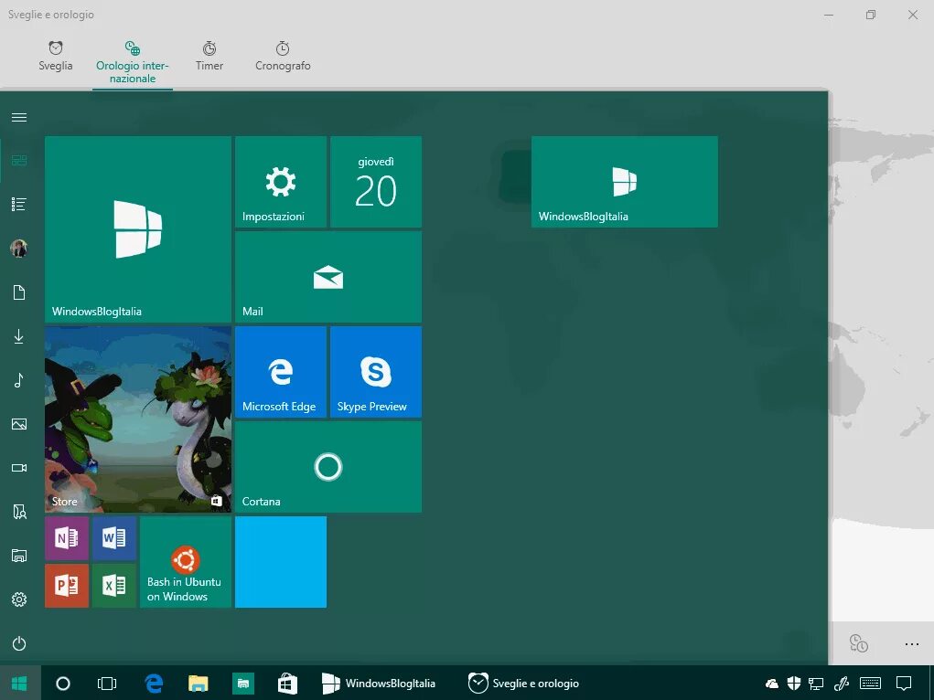Open the Store tile with dragons

click(x=138, y=419)
